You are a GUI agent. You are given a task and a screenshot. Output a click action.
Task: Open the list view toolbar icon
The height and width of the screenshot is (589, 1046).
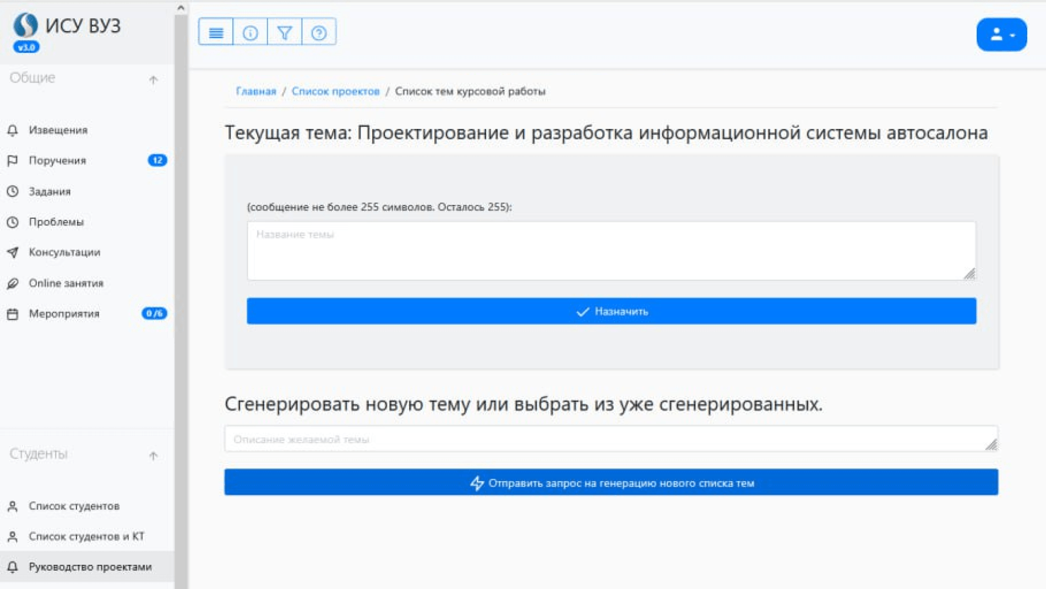[216, 33]
